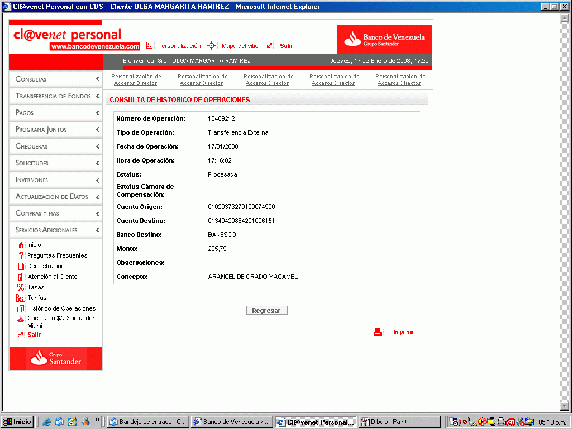Screen dimensions: 572x429
Task: Click the Salir icon in header
Action: pos(270,46)
